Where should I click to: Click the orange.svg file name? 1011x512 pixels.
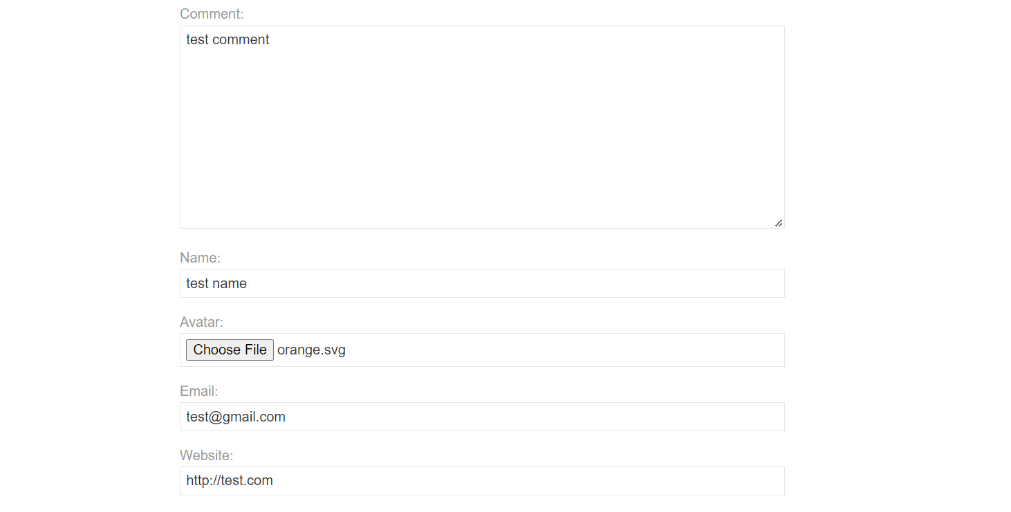(311, 350)
